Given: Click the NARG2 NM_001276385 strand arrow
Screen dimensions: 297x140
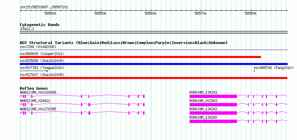Looking at the screenshot, I should 21,113.
